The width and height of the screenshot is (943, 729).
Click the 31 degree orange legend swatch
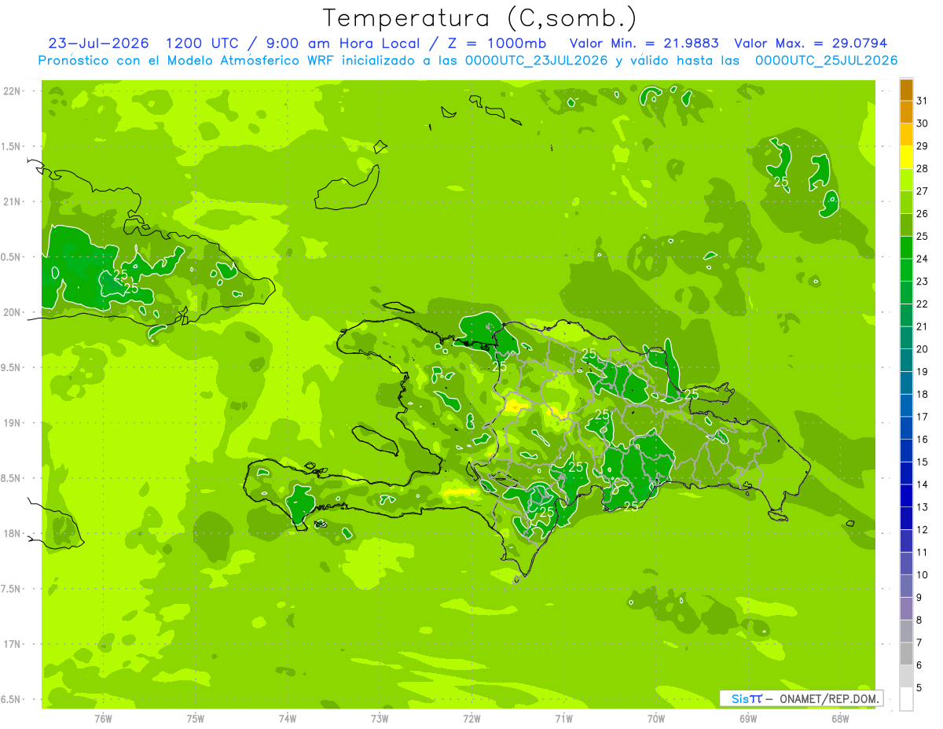coord(906,90)
